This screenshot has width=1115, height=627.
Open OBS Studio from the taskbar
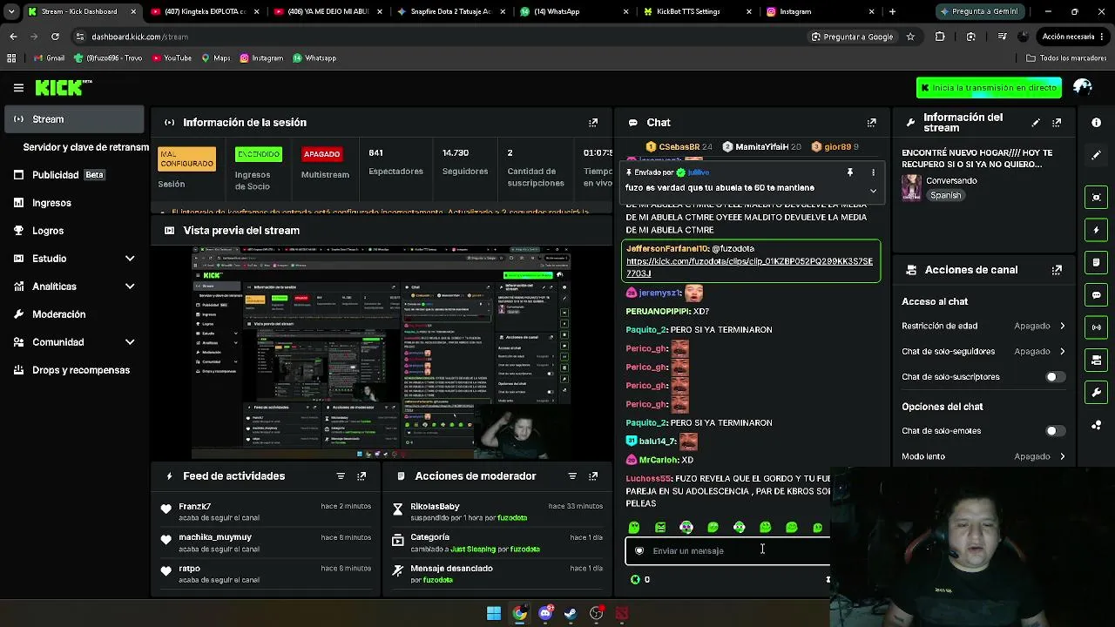(597, 613)
